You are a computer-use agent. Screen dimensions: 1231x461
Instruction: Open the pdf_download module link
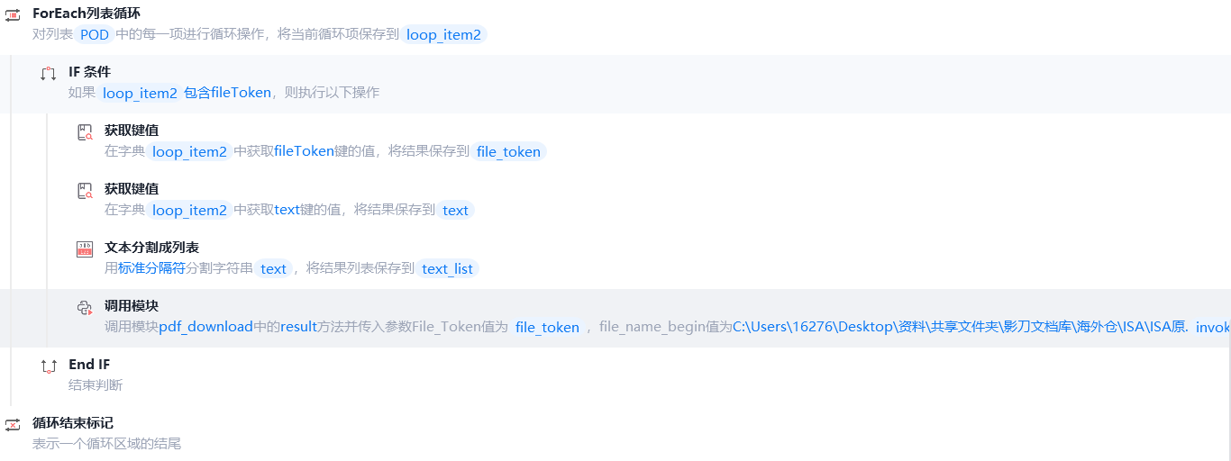(x=205, y=327)
